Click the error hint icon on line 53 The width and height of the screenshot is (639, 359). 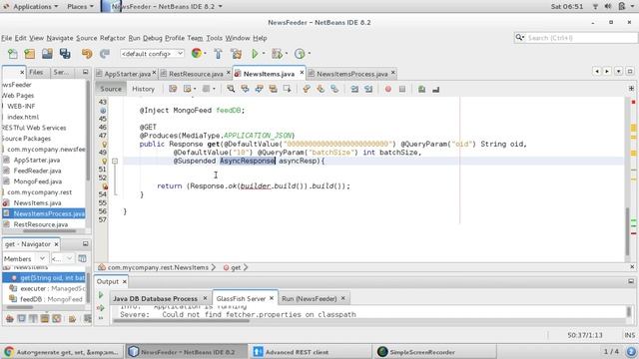click(105, 186)
